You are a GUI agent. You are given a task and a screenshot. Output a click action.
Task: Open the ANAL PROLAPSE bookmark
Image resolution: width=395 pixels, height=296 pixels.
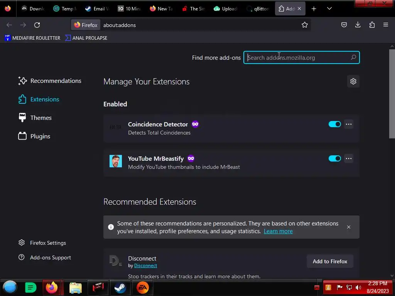[86, 38]
